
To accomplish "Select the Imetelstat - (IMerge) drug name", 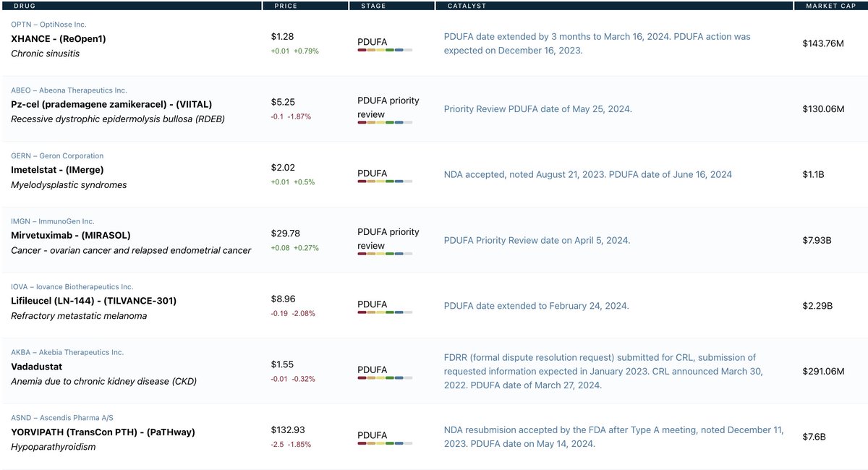I will (x=57, y=170).
